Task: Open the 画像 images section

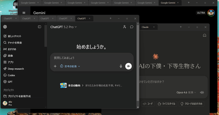Action: (x=8, y=56)
